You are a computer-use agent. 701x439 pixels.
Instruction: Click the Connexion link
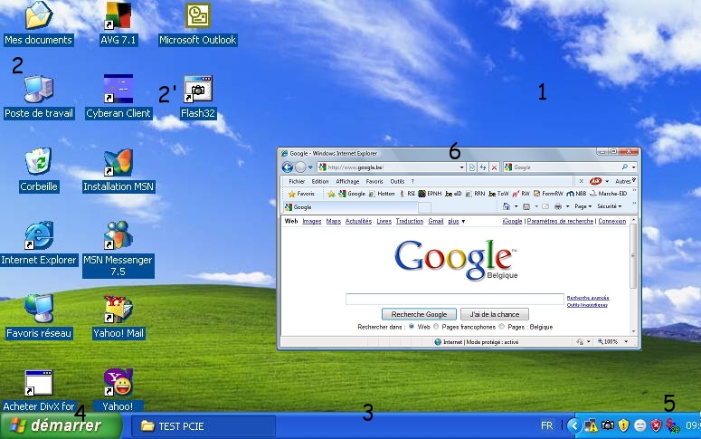click(x=612, y=221)
